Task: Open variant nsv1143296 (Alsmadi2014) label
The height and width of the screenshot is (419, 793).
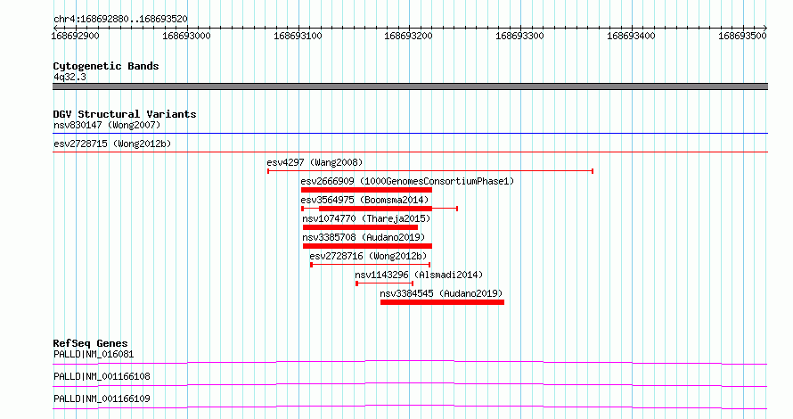Action: pos(419,275)
